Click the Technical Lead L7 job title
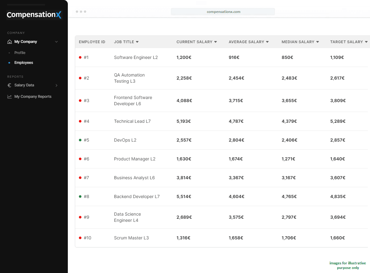The image size is (370, 273). (132, 121)
